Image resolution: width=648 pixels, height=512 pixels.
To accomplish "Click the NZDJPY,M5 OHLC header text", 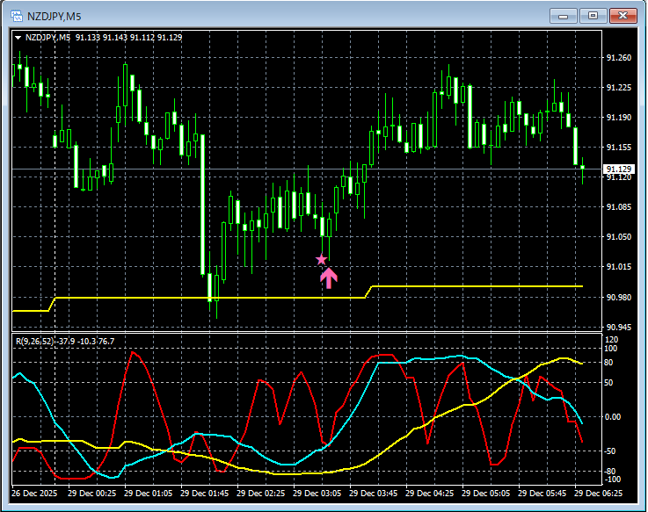I will pyautogui.click(x=104, y=38).
